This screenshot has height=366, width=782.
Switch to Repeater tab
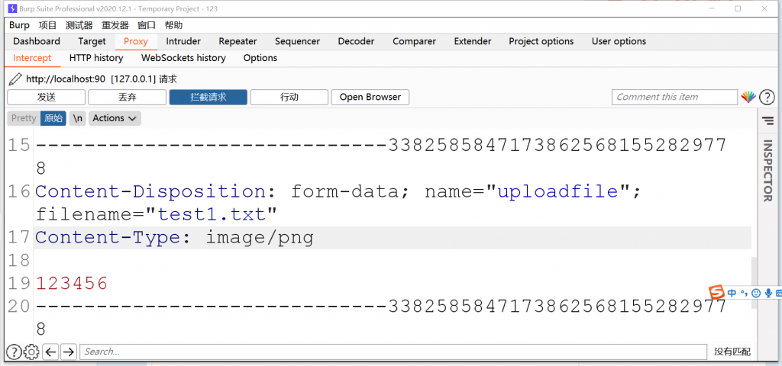(x=238, y=41)
